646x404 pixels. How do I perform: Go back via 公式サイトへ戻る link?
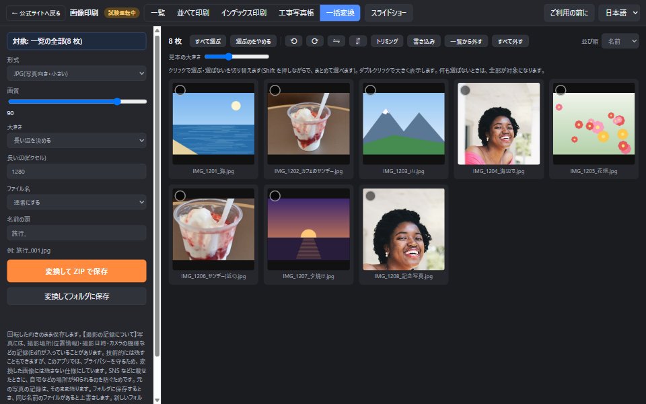pyautogui.click(x=36, y=13)
